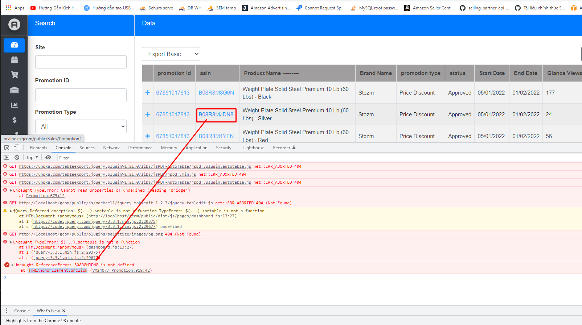Screen dimensions: 582x325
Task: Click the asin link B08R8MJDN8
Action: [216, 114]
